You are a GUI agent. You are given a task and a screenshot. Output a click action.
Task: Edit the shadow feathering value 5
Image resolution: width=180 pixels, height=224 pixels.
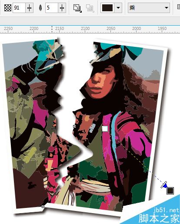[x=52, y=8]
